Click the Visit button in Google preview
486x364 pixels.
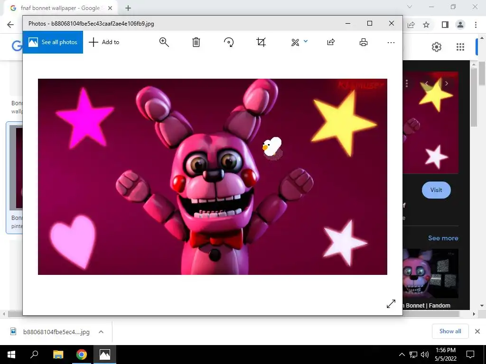pos(436,190)
